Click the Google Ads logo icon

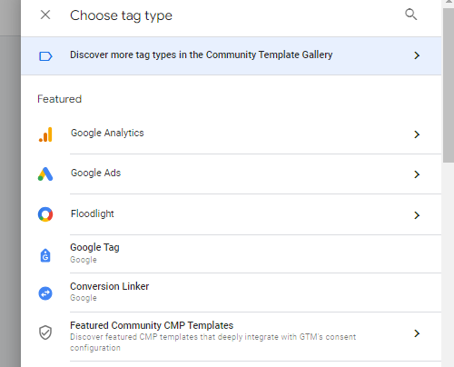pos(45,174)
